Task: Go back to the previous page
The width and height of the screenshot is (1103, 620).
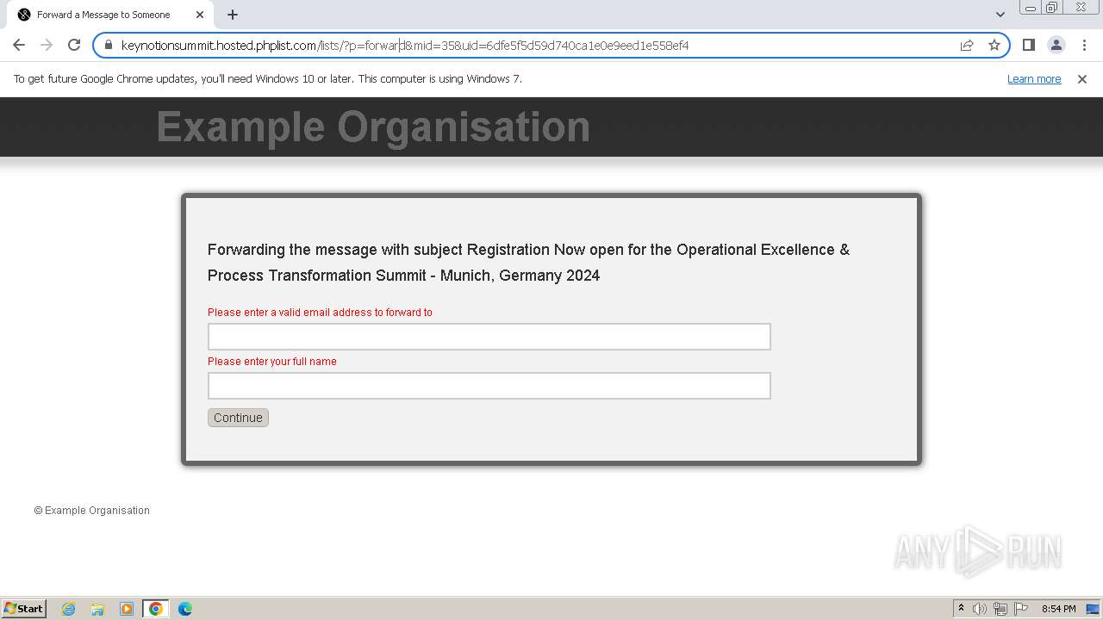Action: (19, 45)
